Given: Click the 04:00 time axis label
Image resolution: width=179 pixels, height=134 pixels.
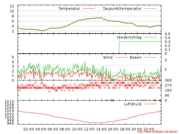Looking at the screenshot, I should pyautogui.click(x=41, y=129).
